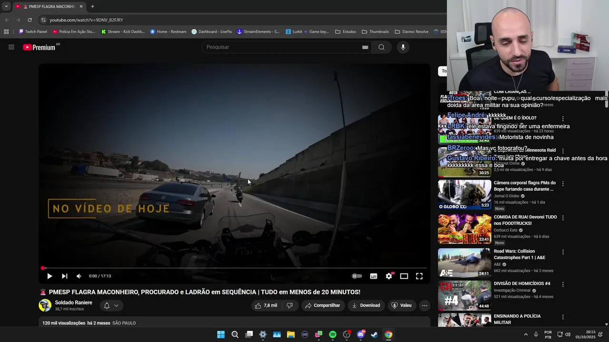Expand the notification bell dropdown

111,305
